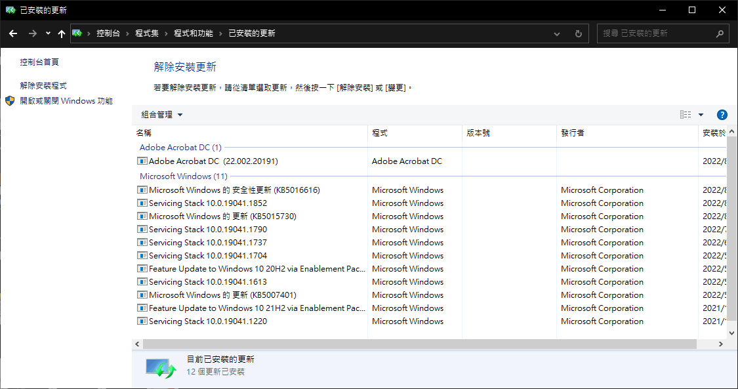
Task: Click the scroll left arrow
Action: click(x=138, y=344)
